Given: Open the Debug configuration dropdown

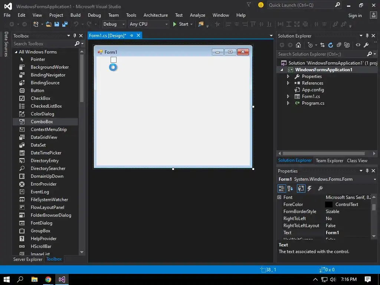Looking at the screenshot, I should click(x=114, y=24).
